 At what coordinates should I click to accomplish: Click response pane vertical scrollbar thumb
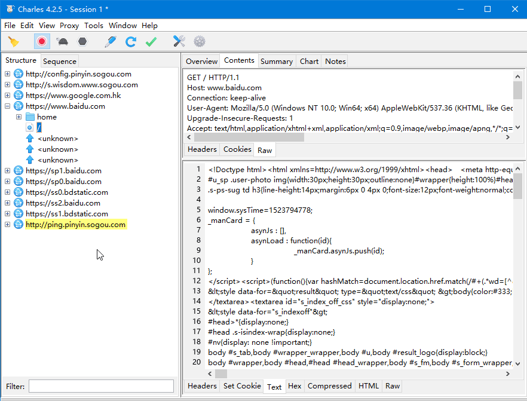517,186
